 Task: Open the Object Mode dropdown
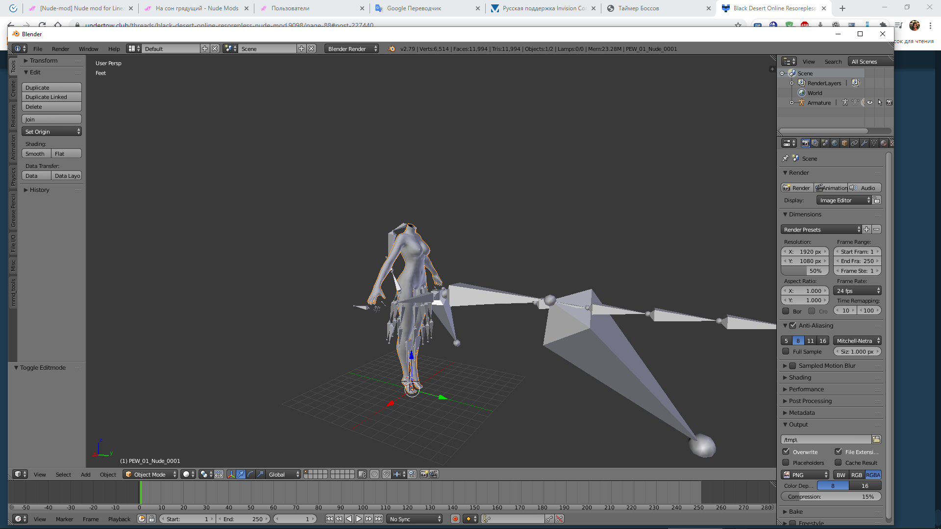click(150, 474)
